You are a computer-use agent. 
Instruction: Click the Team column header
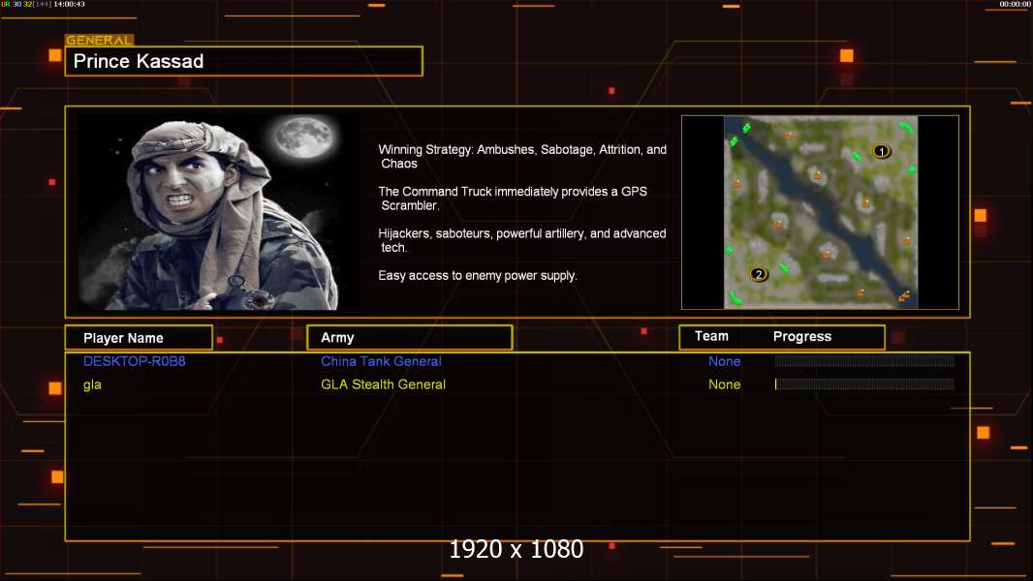(711, 336)
